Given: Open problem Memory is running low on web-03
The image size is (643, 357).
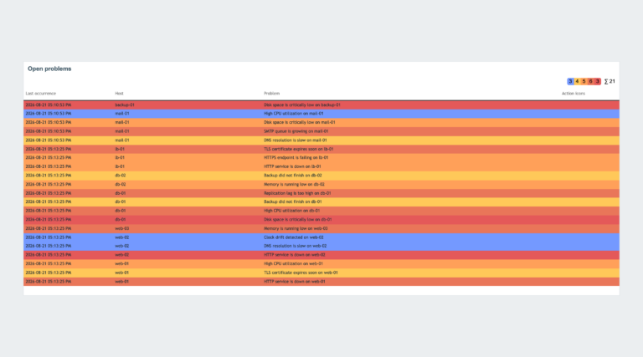Looking at the screenshot, I should point(296,228).
